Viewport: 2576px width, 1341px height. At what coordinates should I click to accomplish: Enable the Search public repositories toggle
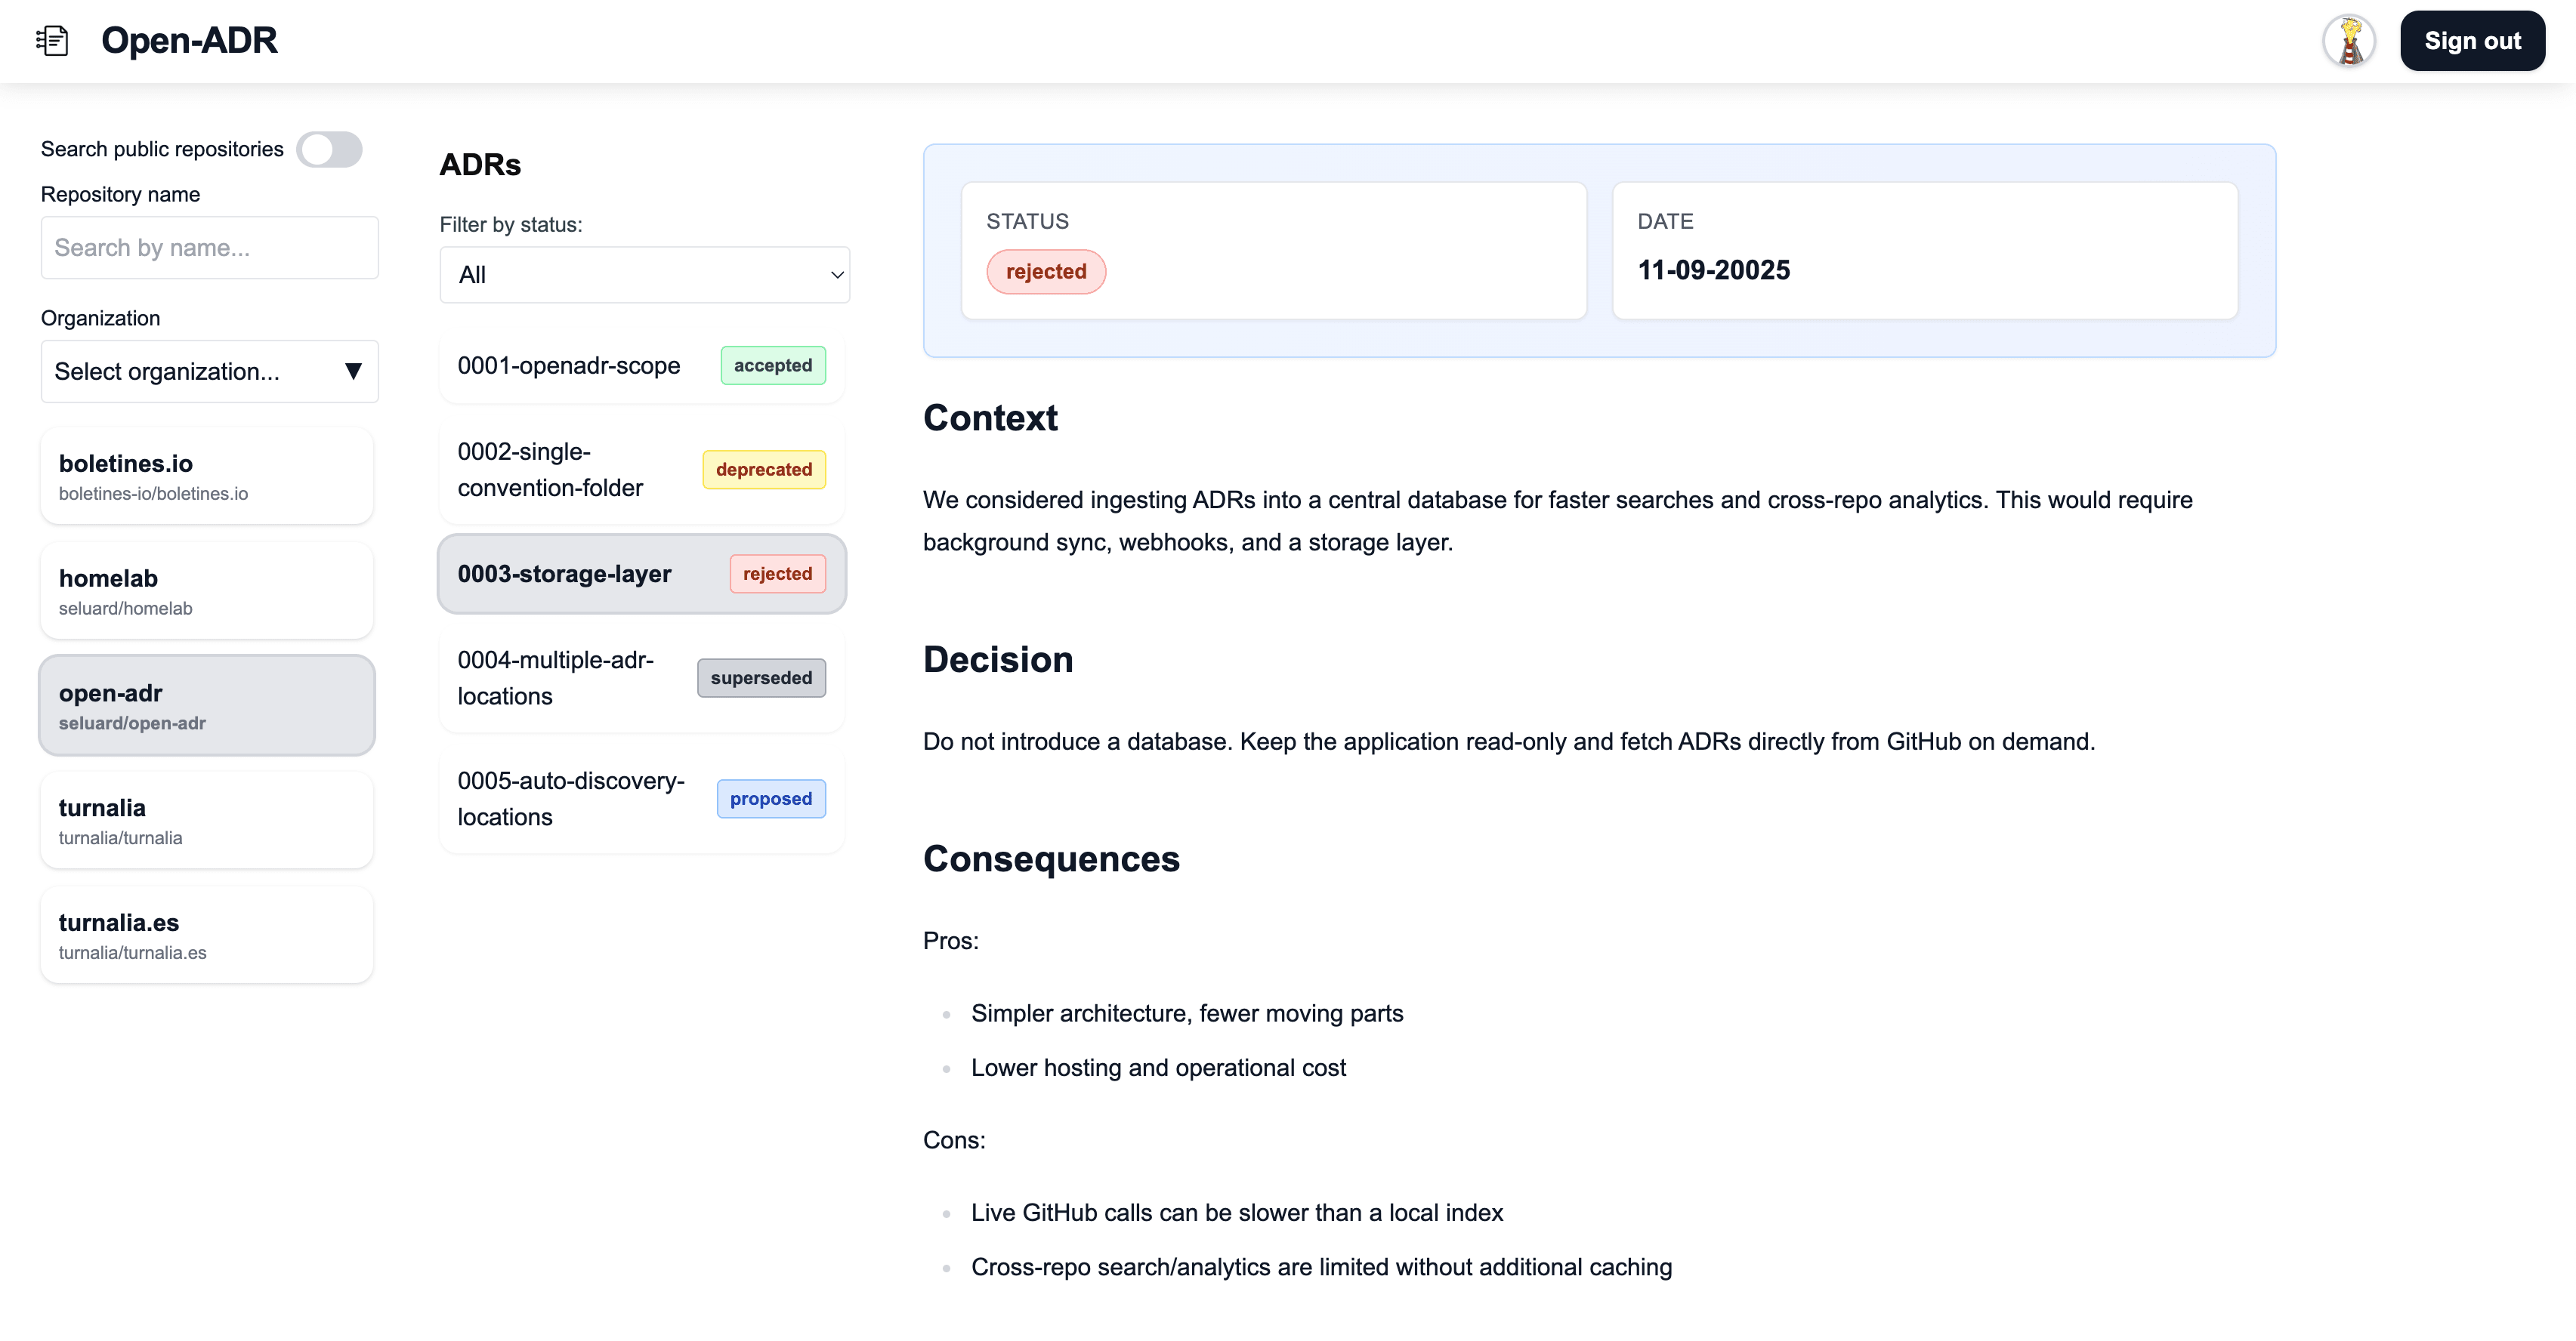pyautogui.click(x=330, y=149)
